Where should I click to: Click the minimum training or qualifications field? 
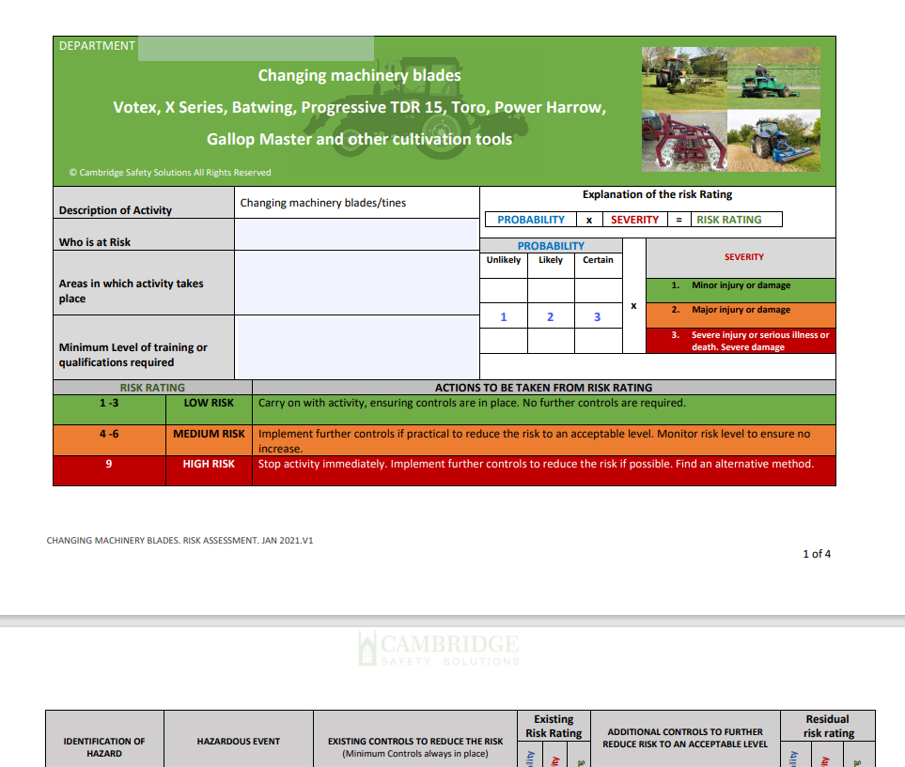coord(356,347)
